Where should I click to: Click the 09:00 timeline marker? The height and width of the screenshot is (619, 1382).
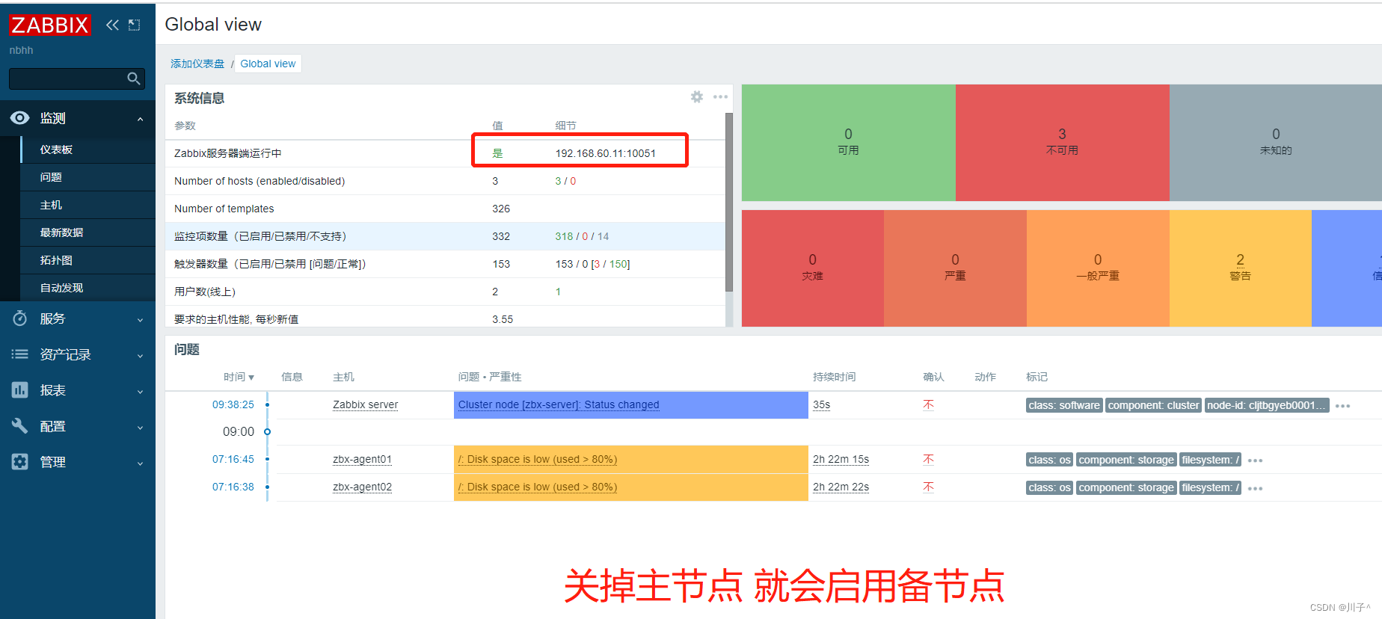coord(267,431)
